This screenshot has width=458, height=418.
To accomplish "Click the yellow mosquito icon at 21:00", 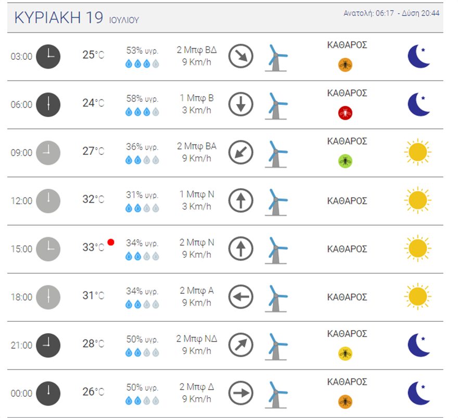I will [x=345, y=354].
